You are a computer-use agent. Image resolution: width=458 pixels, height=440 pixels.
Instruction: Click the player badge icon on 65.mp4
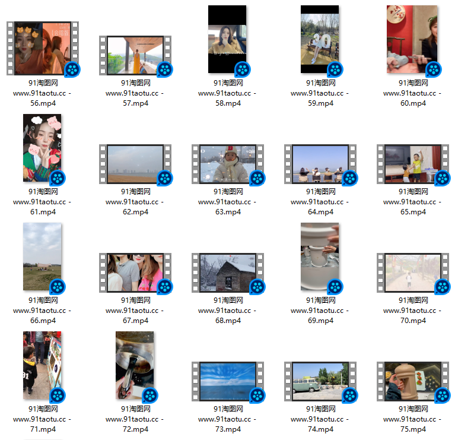pos(443,178)
